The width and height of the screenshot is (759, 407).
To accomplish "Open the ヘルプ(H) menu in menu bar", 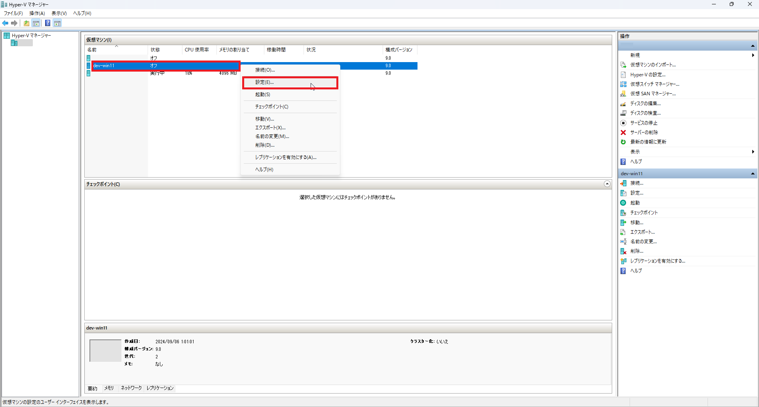I will coord(82,13).
